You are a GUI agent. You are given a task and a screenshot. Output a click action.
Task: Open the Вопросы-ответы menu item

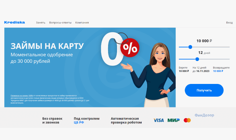(x=60, y=23)
